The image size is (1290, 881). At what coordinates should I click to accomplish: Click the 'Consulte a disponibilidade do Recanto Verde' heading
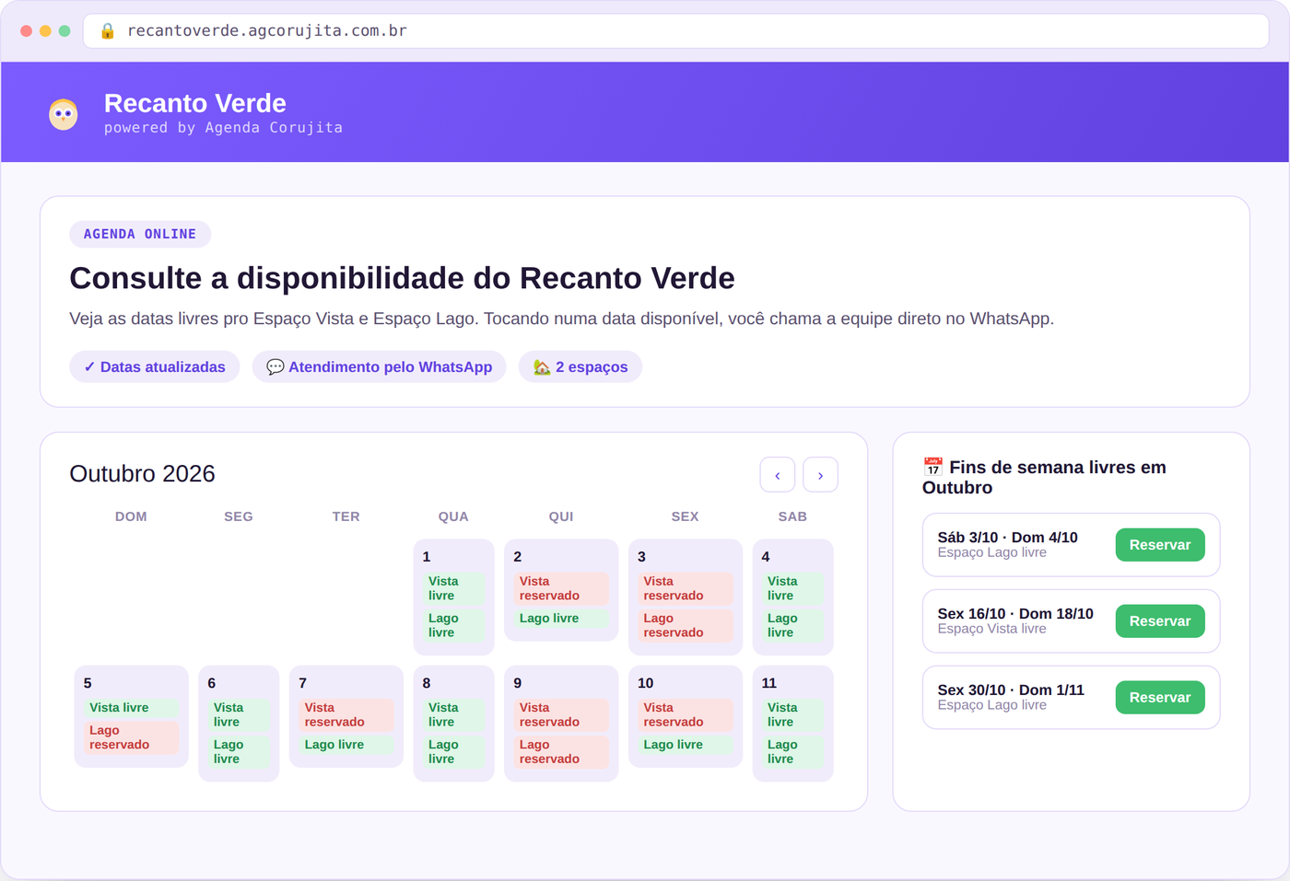pos(402,278)
